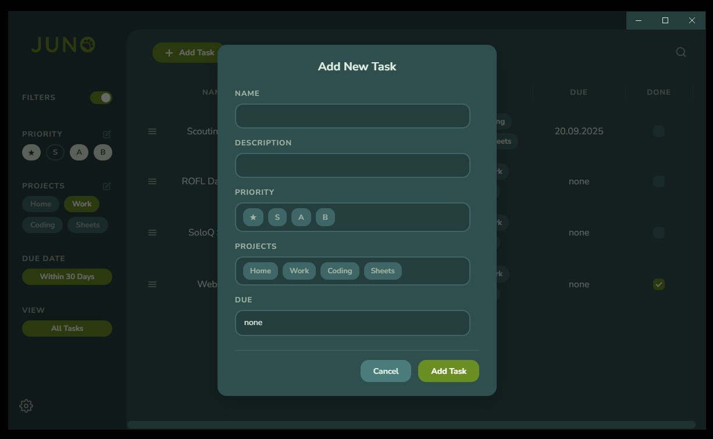Screen dimensions: 713x439
Task: Minimize the Juno window
Action: click(x=639, y=20)
